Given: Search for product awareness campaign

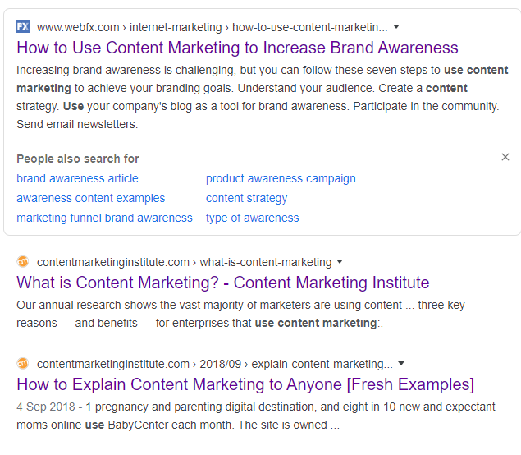Looking at the screenshot, I should [x=281, y=178].
